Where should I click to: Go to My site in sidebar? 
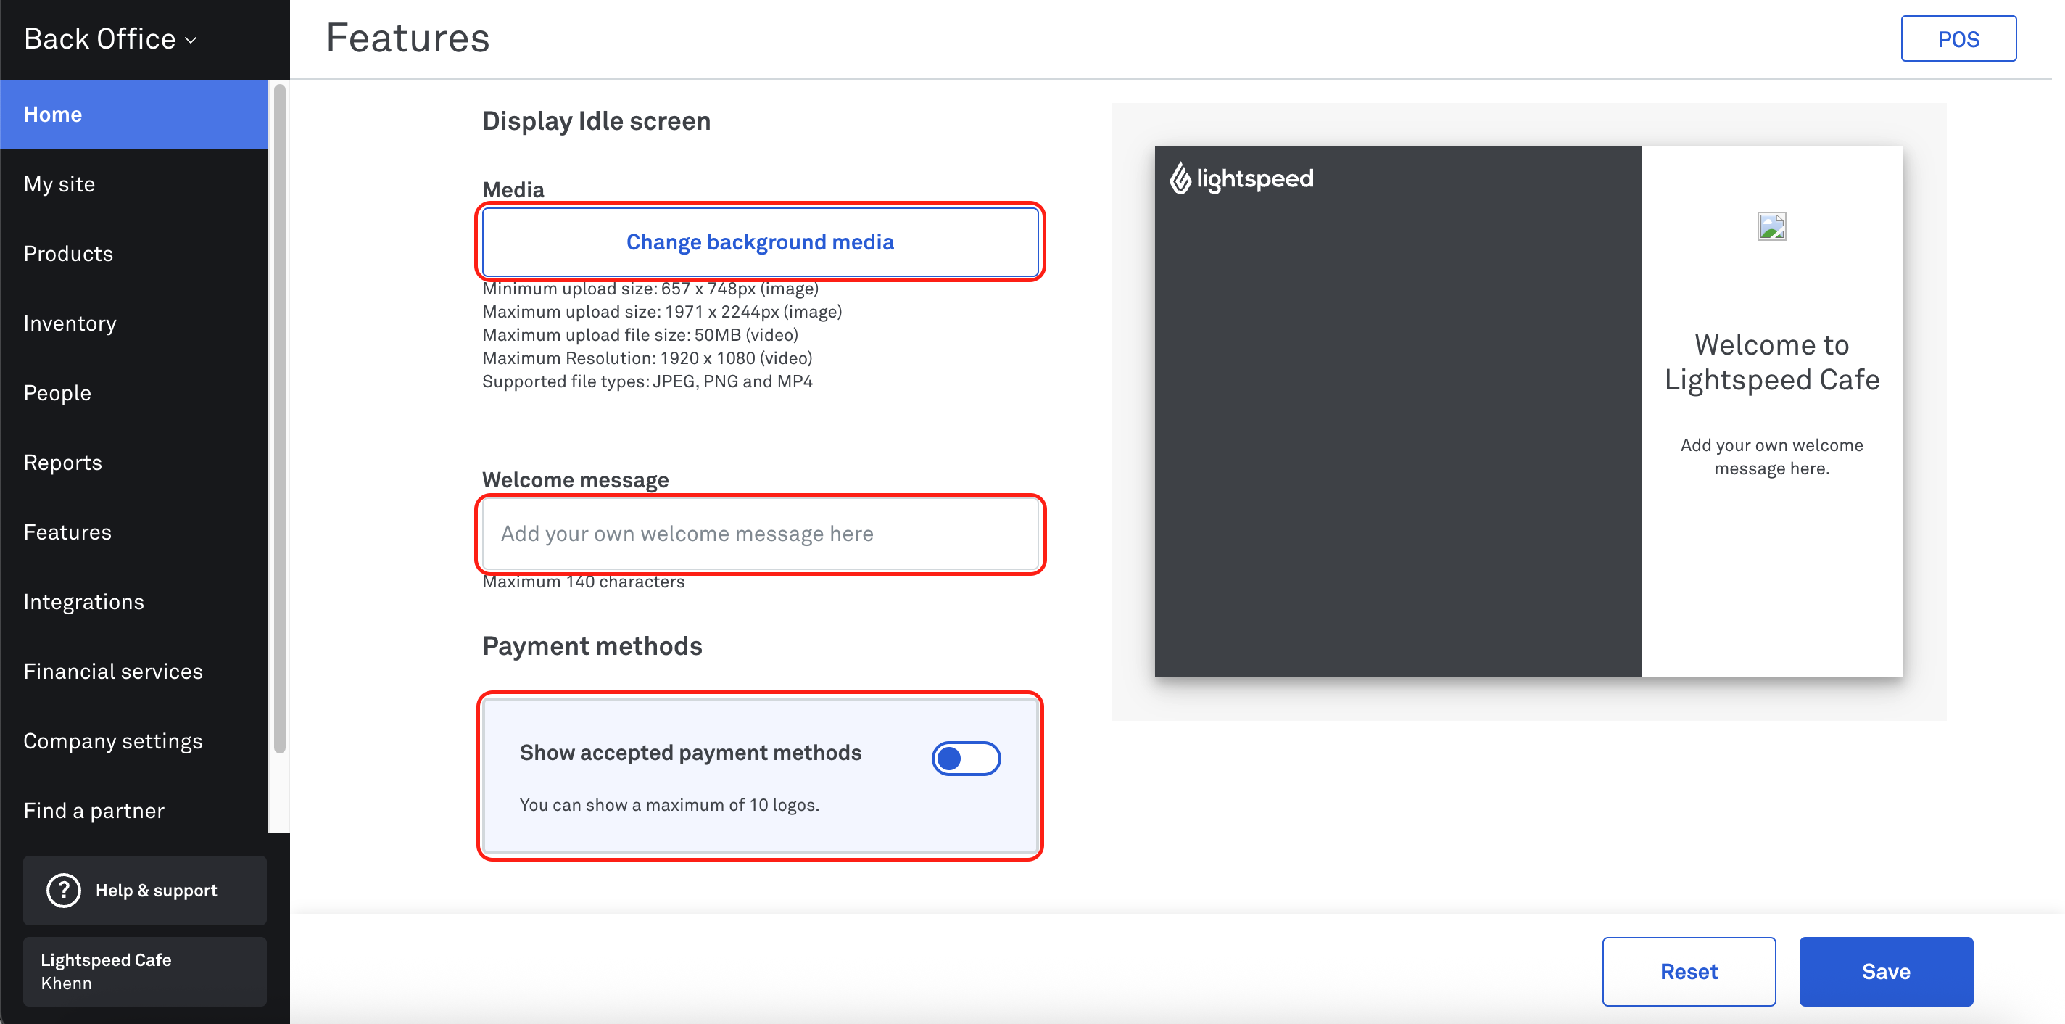pos(134,184)
